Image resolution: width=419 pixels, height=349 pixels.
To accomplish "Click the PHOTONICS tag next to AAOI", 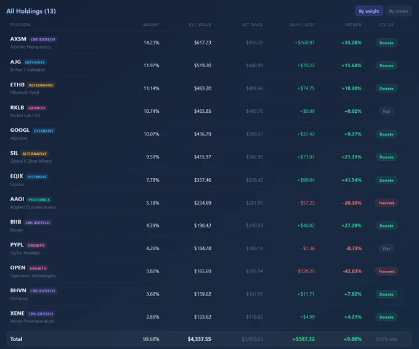I will coord(39,200).
